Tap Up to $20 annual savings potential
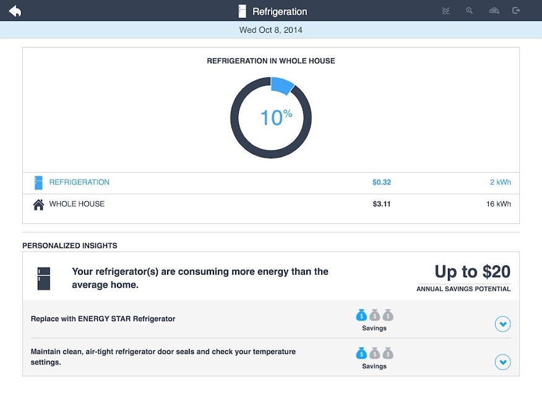This screenshot has width=542, height=396. [x=463, y=278]
